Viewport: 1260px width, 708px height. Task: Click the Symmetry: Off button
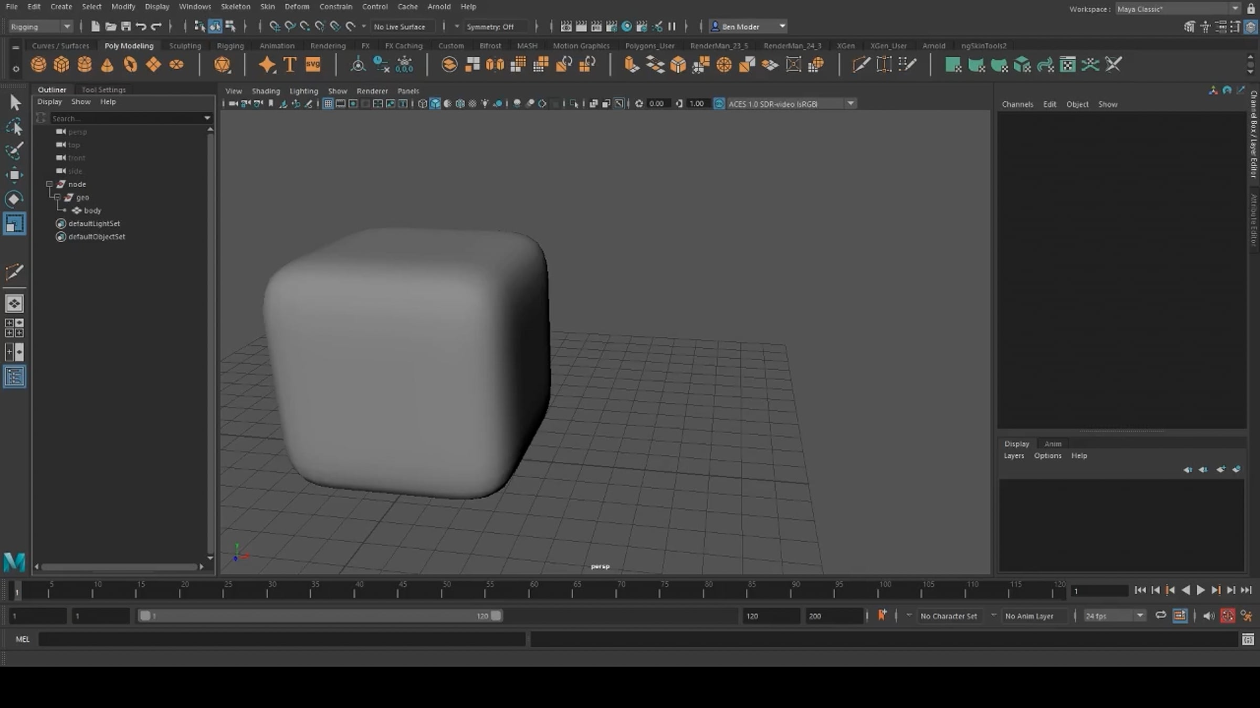[x=490, y=26]
